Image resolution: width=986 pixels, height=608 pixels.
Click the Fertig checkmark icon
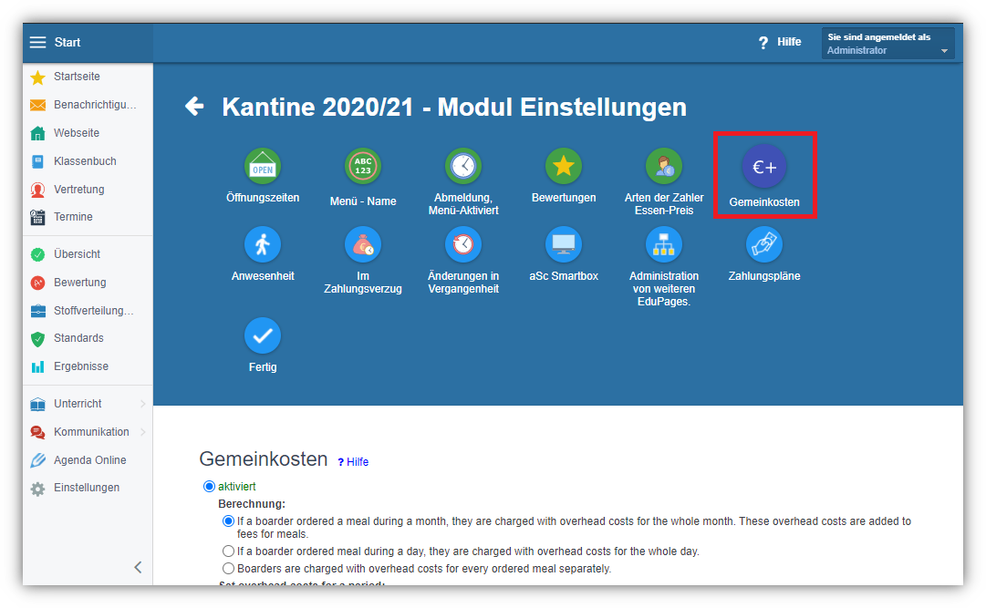[262, 335]
